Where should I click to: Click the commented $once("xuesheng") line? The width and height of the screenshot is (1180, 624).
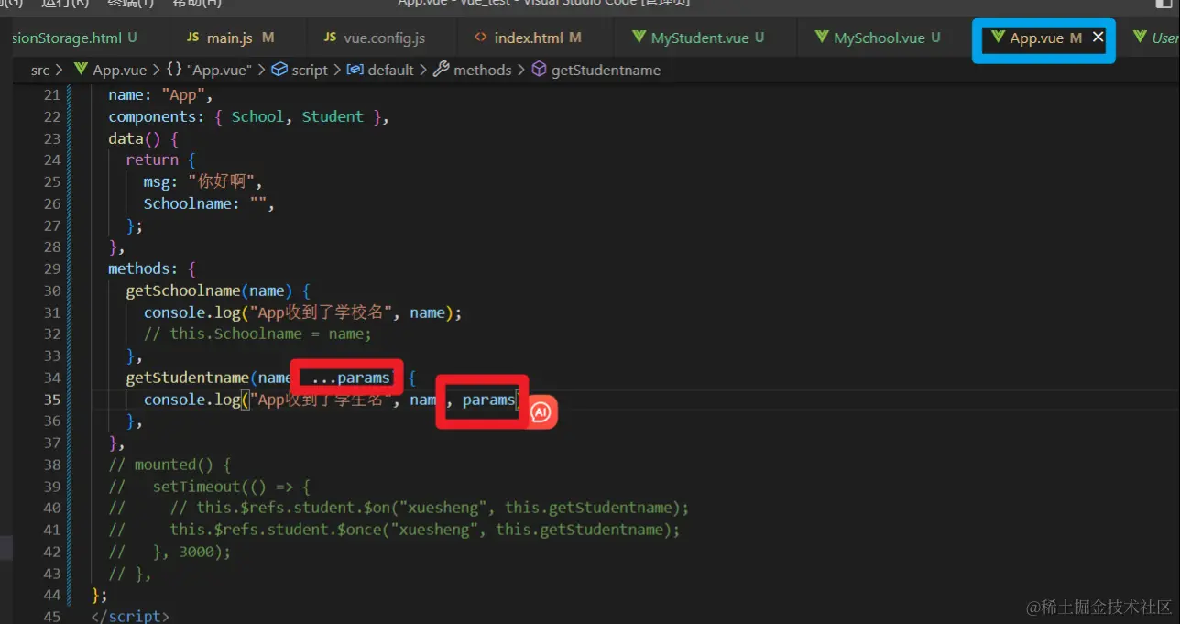[x=395, y=530]
